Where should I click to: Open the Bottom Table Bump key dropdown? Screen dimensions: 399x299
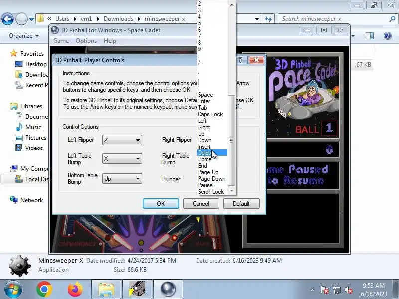122,179
